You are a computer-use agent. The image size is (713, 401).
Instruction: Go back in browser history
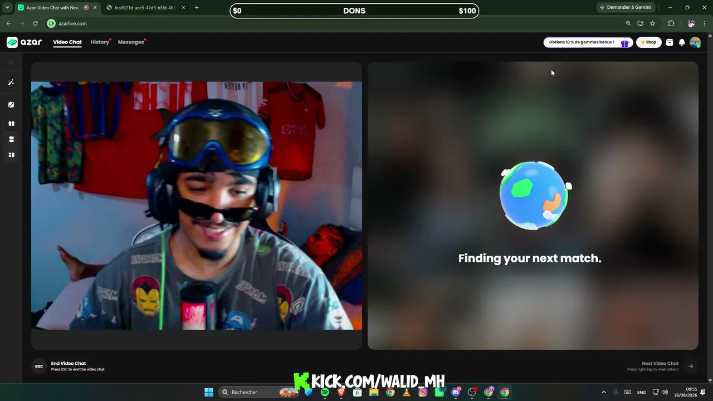click(x=8, y=23)
